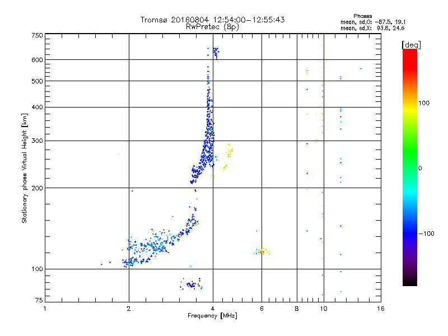The height and width of the screenshot is (336, 448).
Task: Select the 'mean, sd,X: 93.8, 24.6' line
Action: tap(372, 28)
